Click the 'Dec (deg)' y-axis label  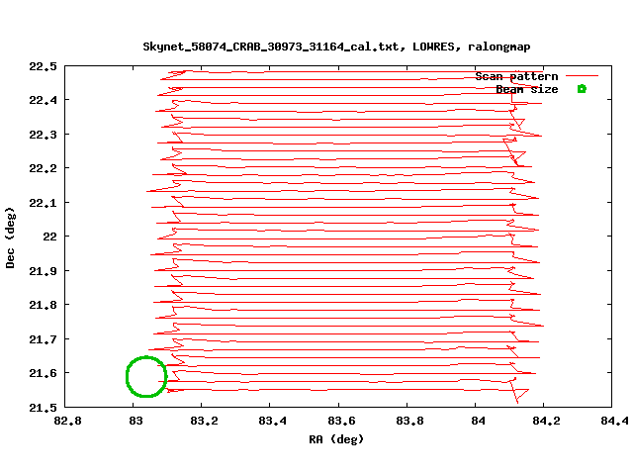[x=10, y=237]
